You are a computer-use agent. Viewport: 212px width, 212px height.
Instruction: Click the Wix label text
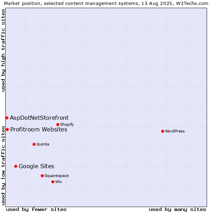pos(59,182)
